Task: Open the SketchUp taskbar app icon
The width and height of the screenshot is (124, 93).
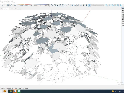Action: pos(19,91)
